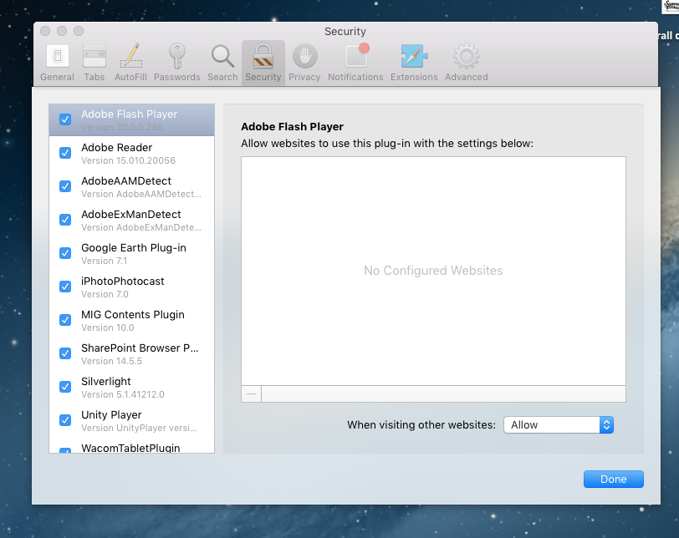Screen dimensions: 679x538
Task: Select Unity Player in the plug-in list
Action: pos(131,420)
